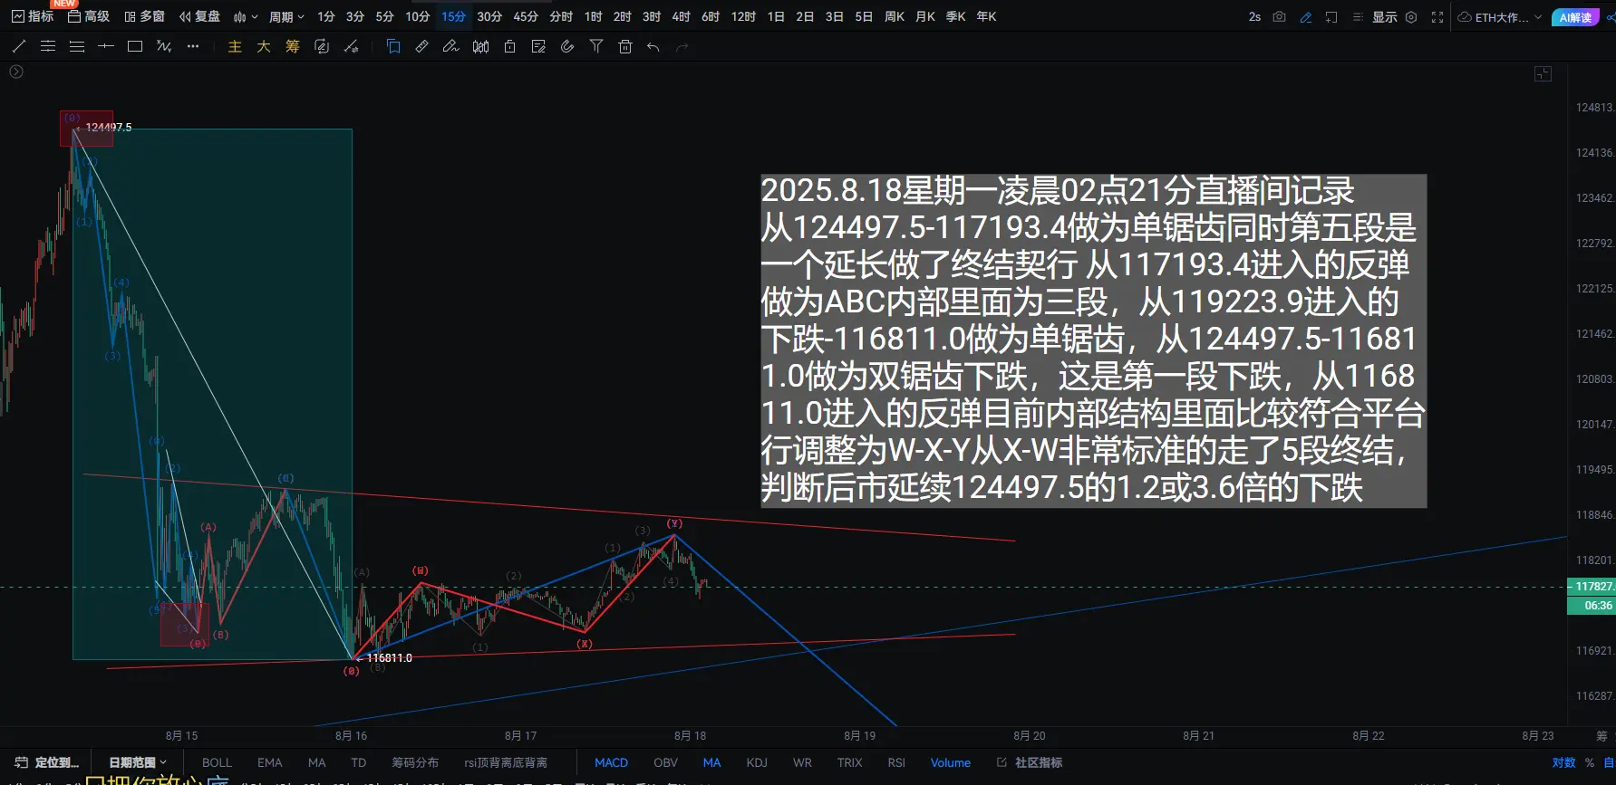Click the blue bookmark drawing icon
Screen dimensions: 1616x785
point(393,46)
